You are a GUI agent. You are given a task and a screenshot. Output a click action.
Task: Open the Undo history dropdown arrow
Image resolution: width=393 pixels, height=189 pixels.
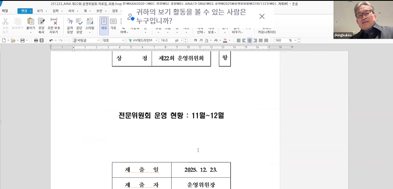click(x=55, y=40)
